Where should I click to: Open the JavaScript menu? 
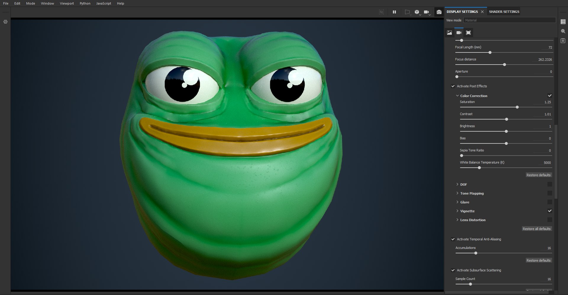coord(104,3)
